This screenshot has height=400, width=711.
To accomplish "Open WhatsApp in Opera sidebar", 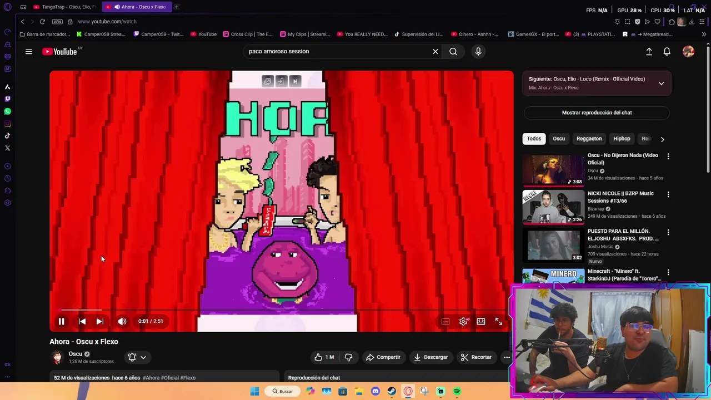I will [7, 111].
